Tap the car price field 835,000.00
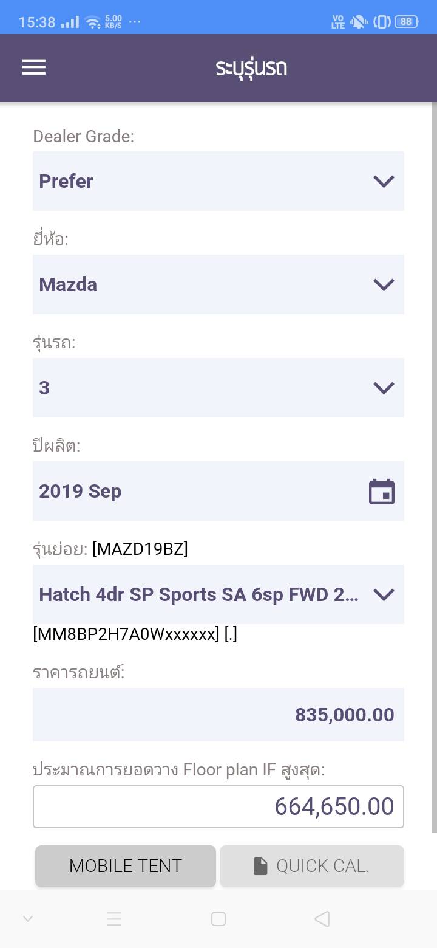437x948 pixels. tap(218, 715)
